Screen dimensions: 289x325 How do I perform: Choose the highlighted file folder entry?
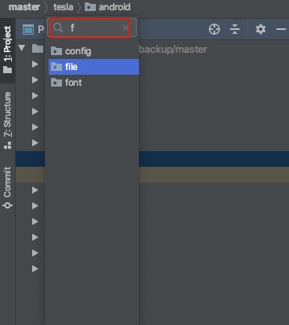pyautogui.click(x=93, y=67)
